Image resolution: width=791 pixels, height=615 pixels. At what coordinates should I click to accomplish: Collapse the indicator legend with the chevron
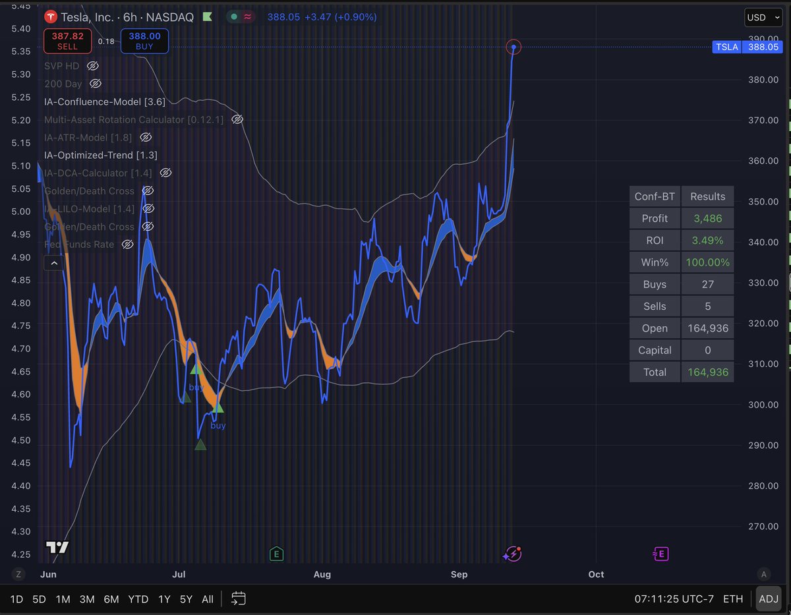(54, 263)
